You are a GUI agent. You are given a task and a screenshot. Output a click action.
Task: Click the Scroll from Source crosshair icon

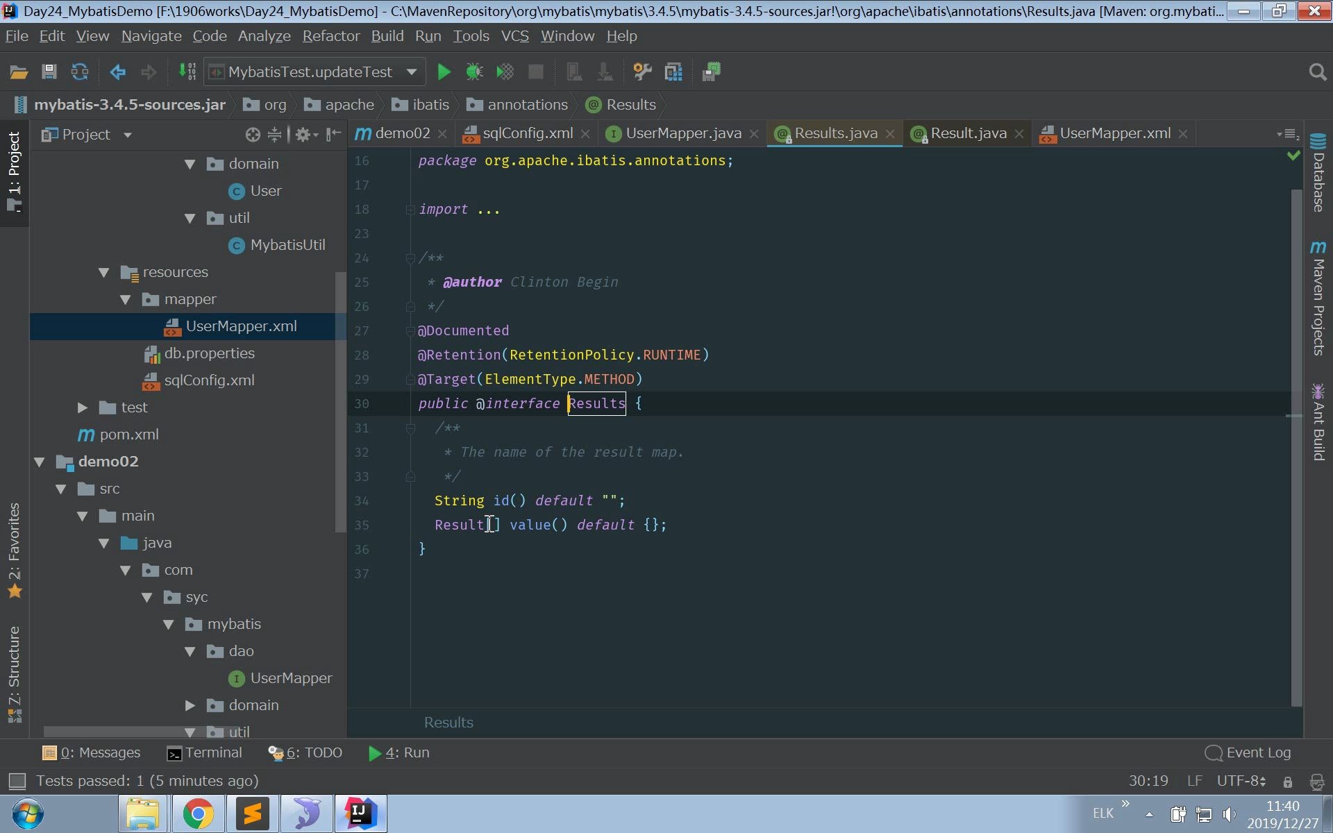pos(253,135)
